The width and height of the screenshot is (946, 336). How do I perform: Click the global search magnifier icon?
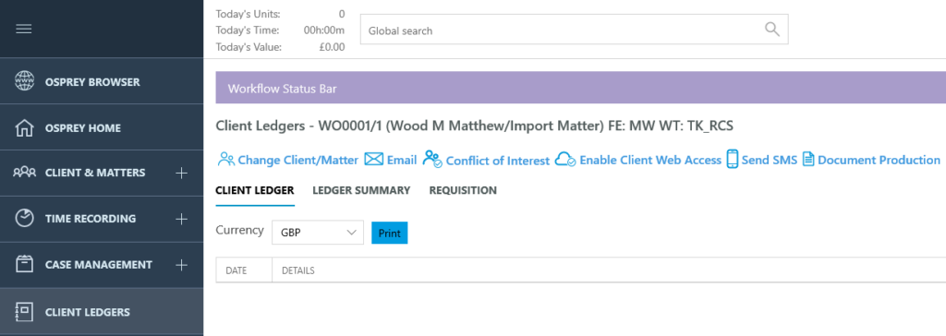coord(771,30)
